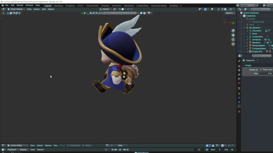Click the viewport Options button
The width and height of the screenshot is (273, 153).
[x=229, y=13]
